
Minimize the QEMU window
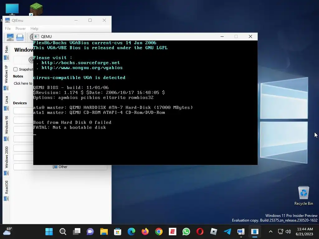click(222, 36)
